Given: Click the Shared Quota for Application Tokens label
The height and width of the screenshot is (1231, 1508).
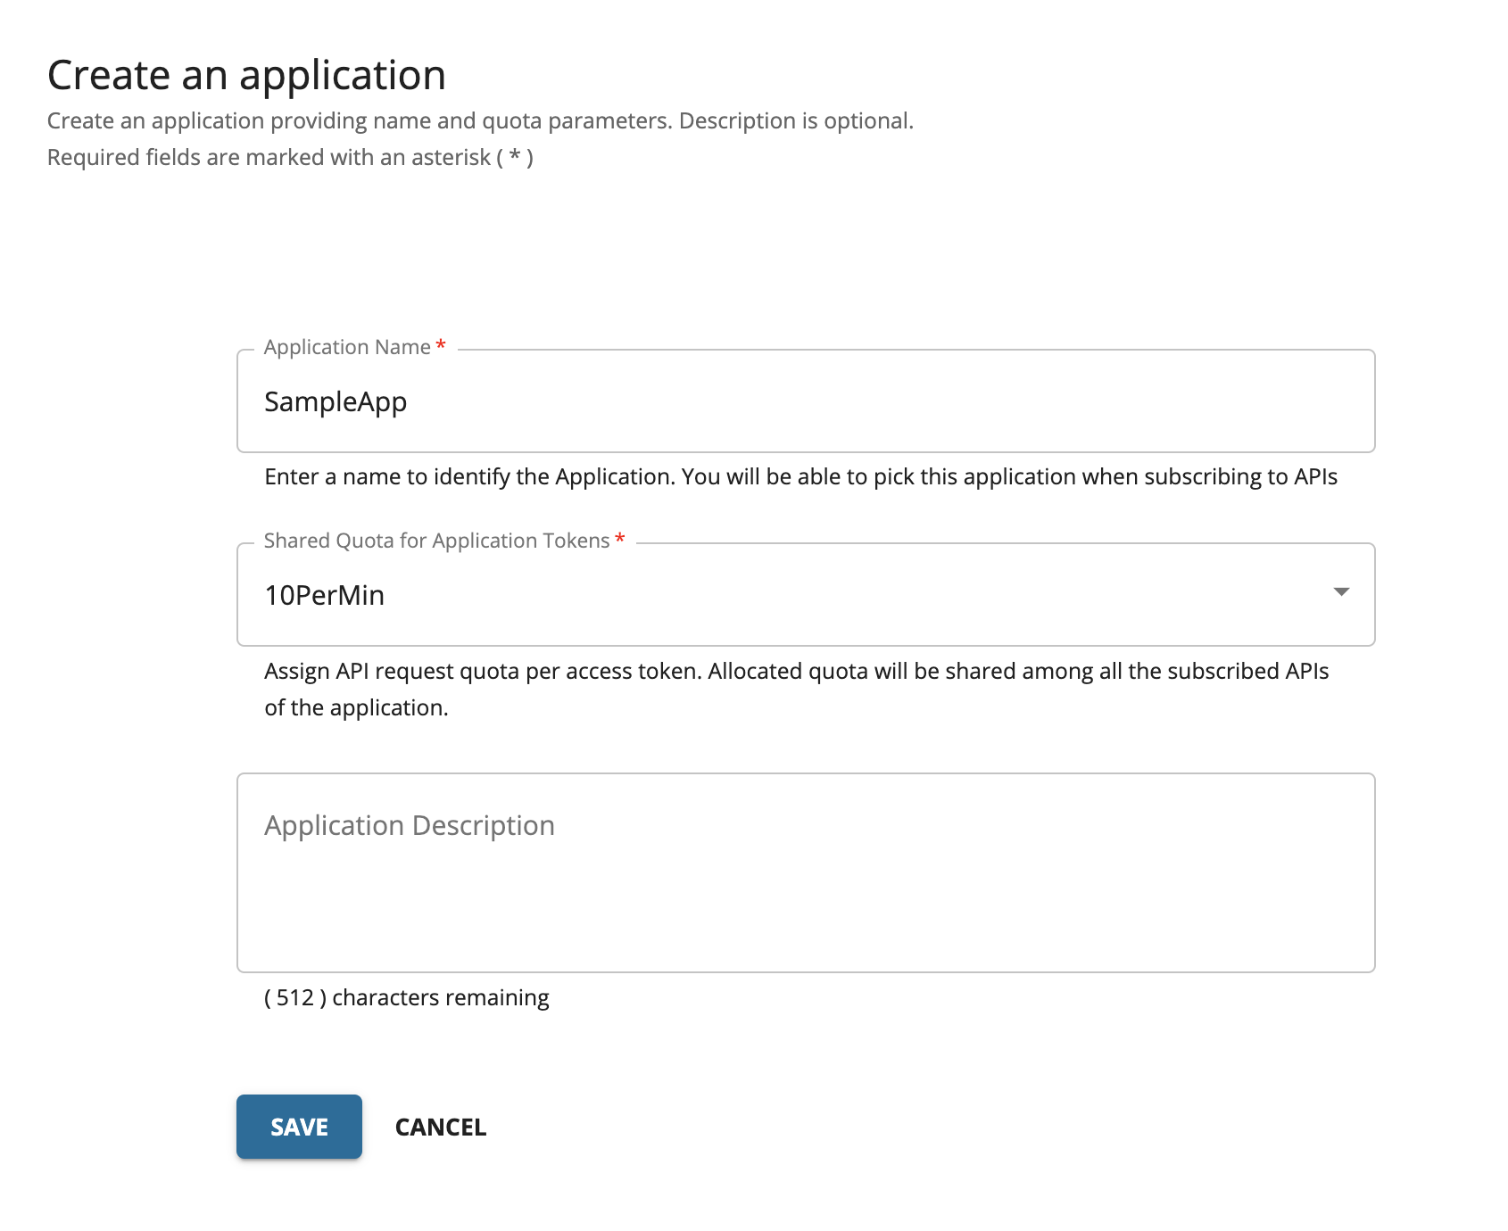Looking at the screenshot, I should click(435, 540).
